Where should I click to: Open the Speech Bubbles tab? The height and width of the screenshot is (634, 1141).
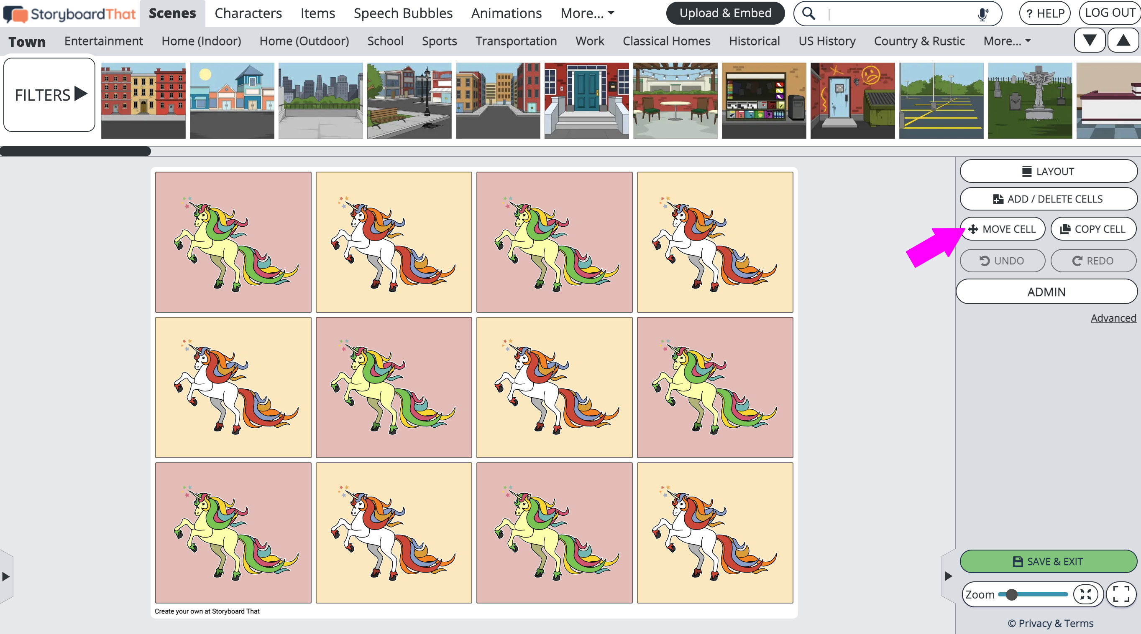(403, 13)
